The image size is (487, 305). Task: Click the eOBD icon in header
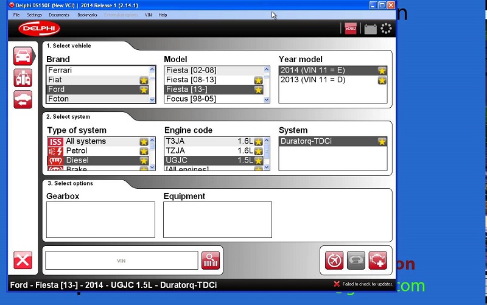(351, 29)
